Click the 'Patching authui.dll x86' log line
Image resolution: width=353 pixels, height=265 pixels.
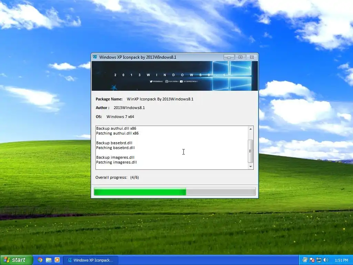point(117,134)
